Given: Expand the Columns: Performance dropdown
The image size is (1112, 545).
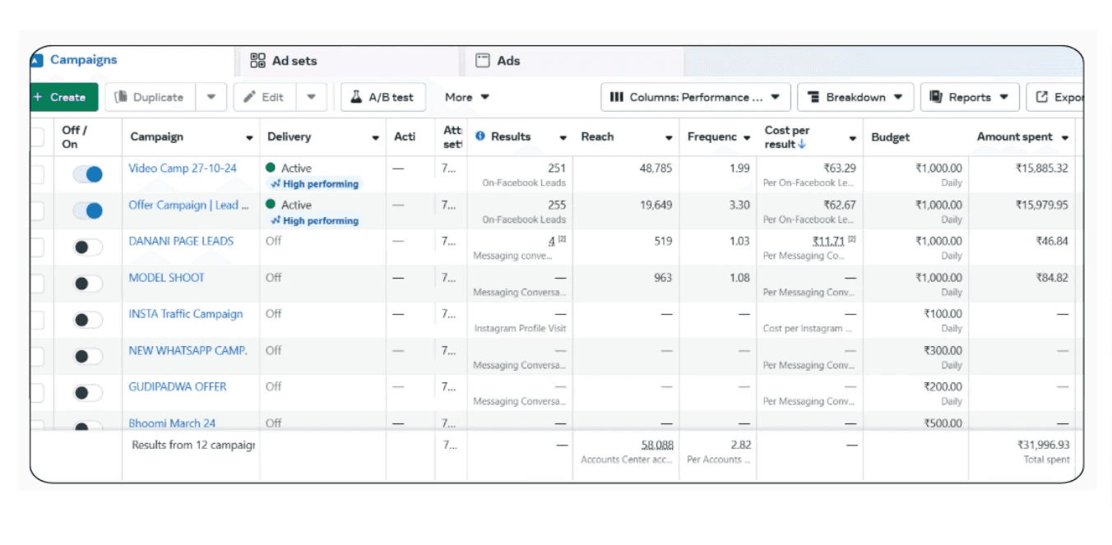Looking at the screenshot, I should click(x=696, y=97).
